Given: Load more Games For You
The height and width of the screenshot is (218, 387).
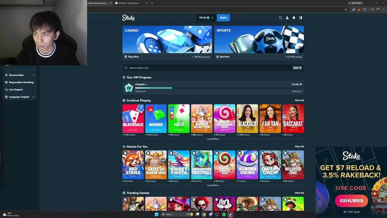Looking at the screenshot, I should [213, 185].
